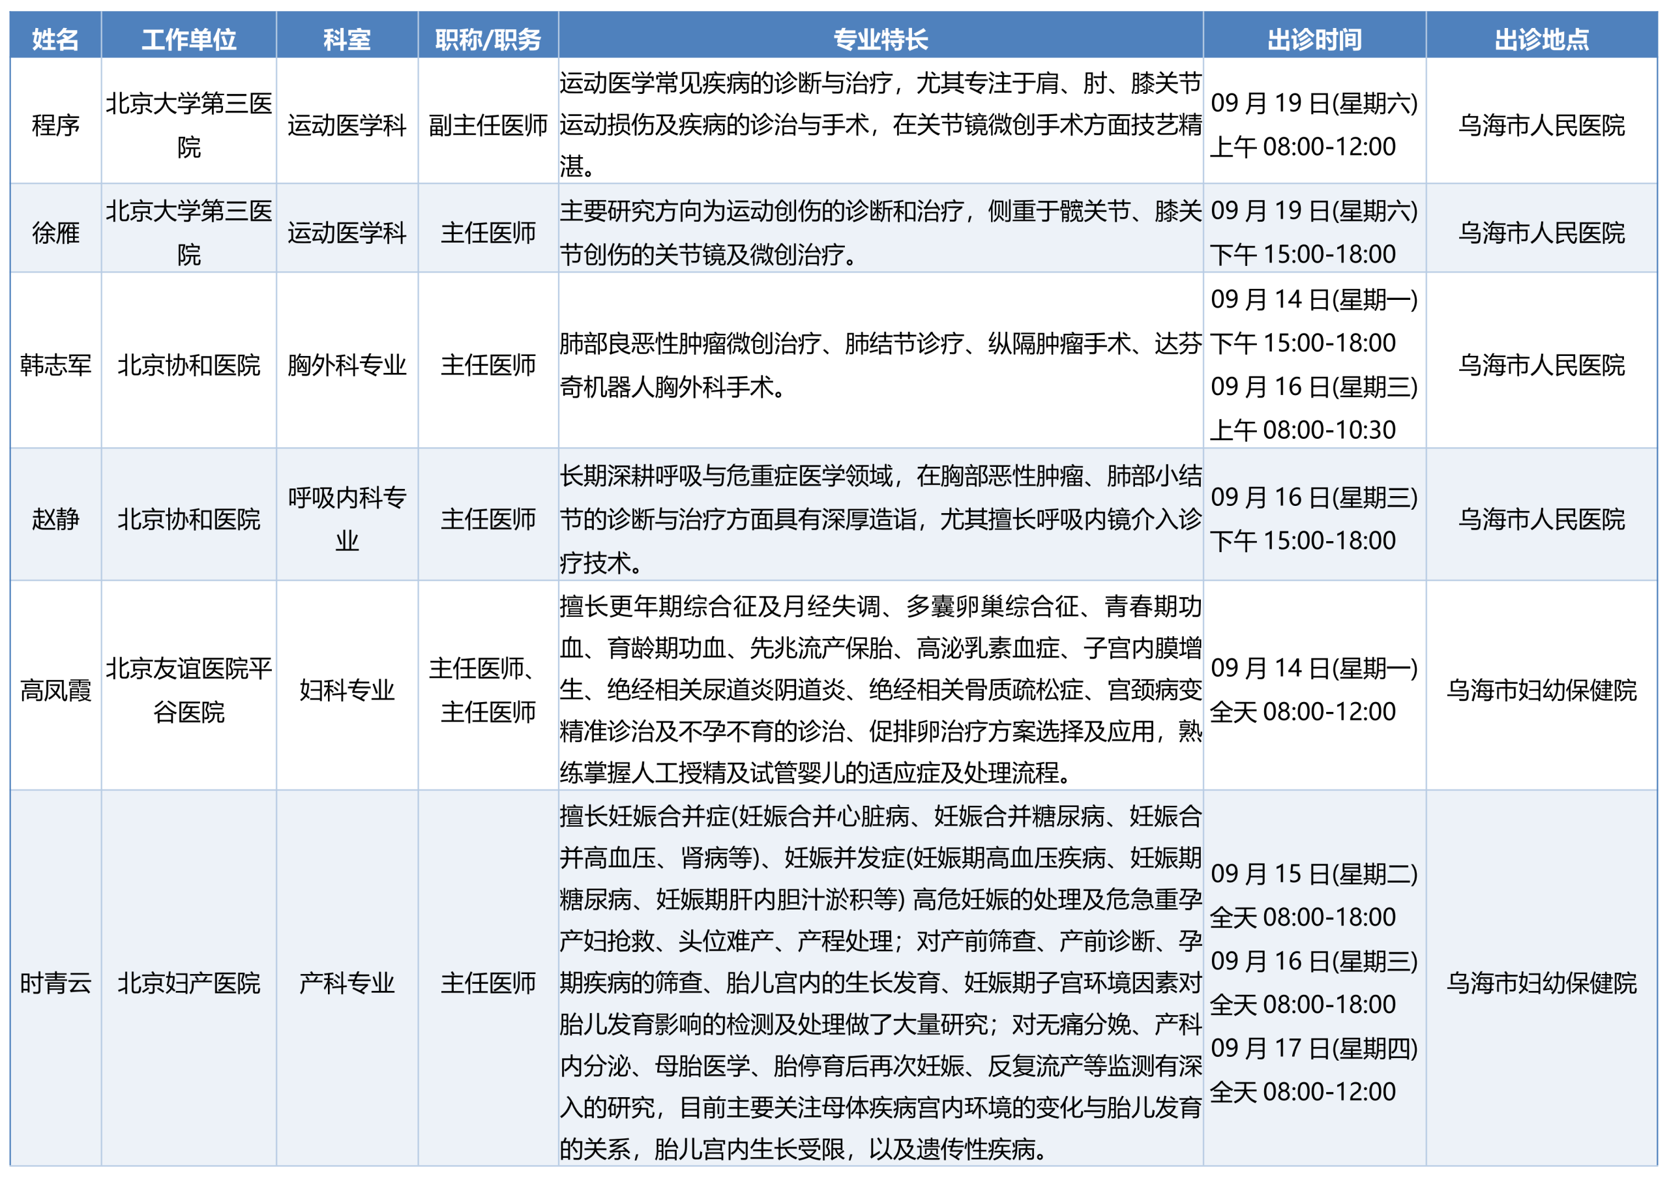
Task: Select the name cell 程序
Action: [x=55, y=125]
